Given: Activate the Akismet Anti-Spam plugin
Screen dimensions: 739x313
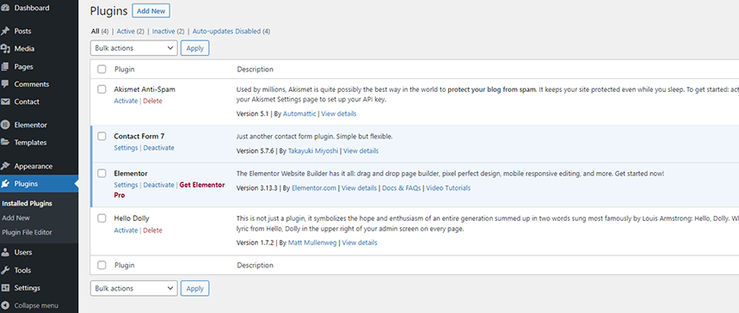Looking at the screenshot, I should tap(126, 101).
